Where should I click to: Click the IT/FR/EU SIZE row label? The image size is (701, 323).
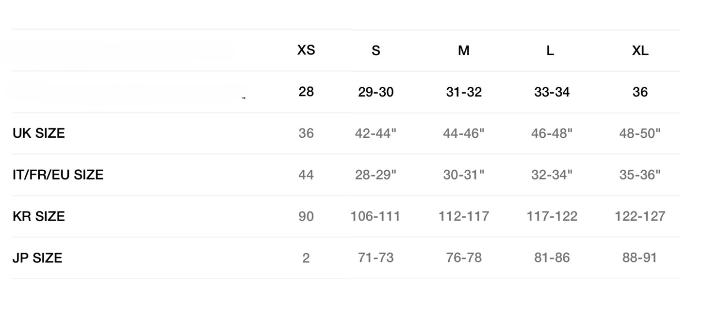point(58,175)
